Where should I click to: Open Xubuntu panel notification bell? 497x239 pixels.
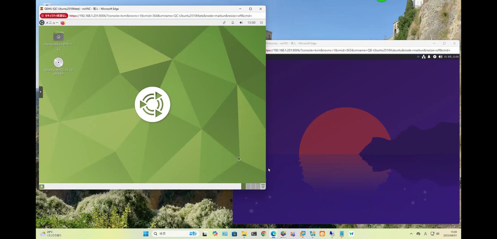(x=429, y=57)
